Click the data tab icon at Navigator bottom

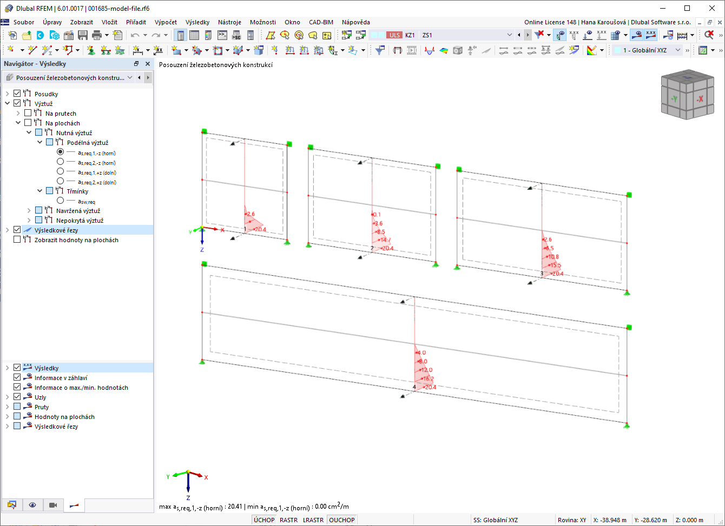[x=11, y=505]
